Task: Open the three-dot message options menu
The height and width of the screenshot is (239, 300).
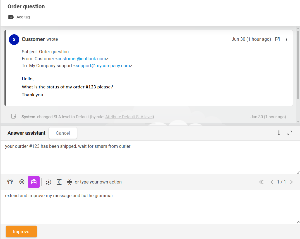Action: click(x=287, y=39)
